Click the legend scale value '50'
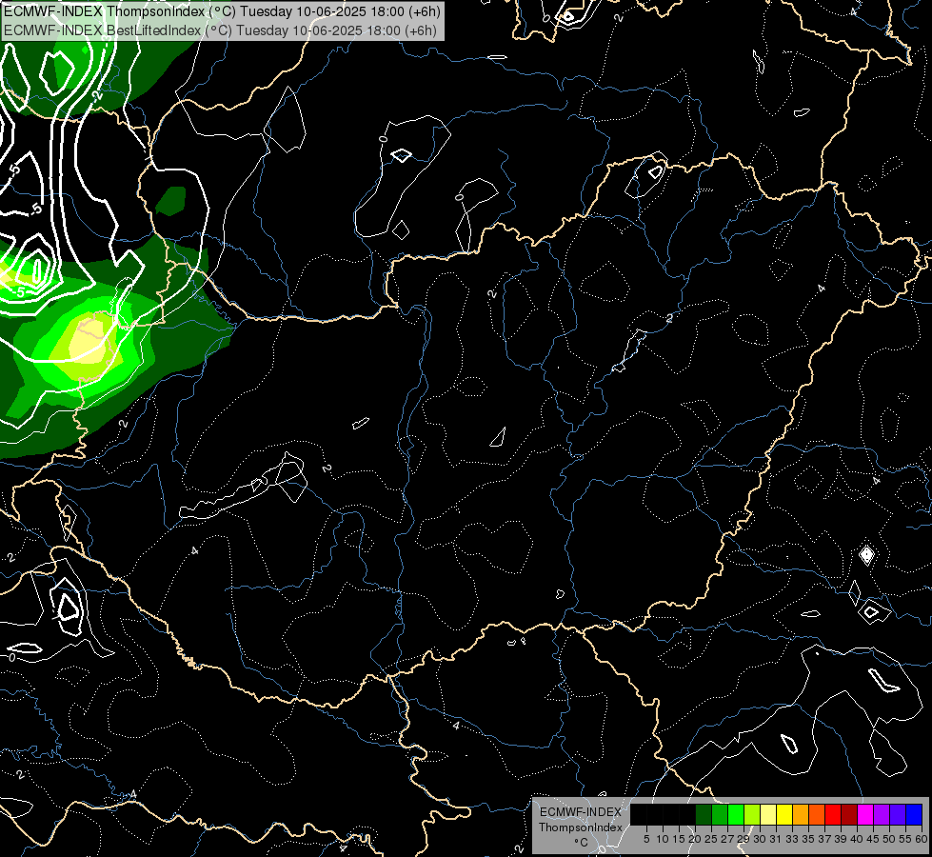The height and width of the screenshot is (857, 932). coord(890,839)
